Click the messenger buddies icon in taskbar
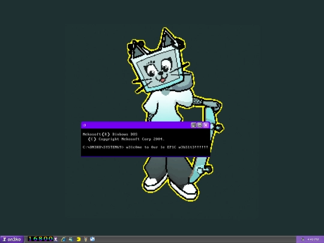The width and height of the screenshot is (324, 243). 71,239
